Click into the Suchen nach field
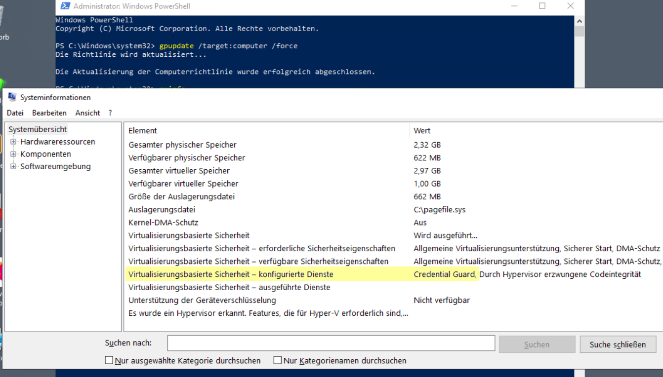Viewport: 663px width, 377px height. 331,343
